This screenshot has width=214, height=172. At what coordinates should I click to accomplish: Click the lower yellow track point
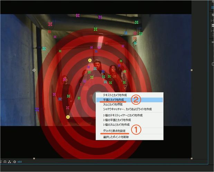pyautogui.click(x=68, y=117)
